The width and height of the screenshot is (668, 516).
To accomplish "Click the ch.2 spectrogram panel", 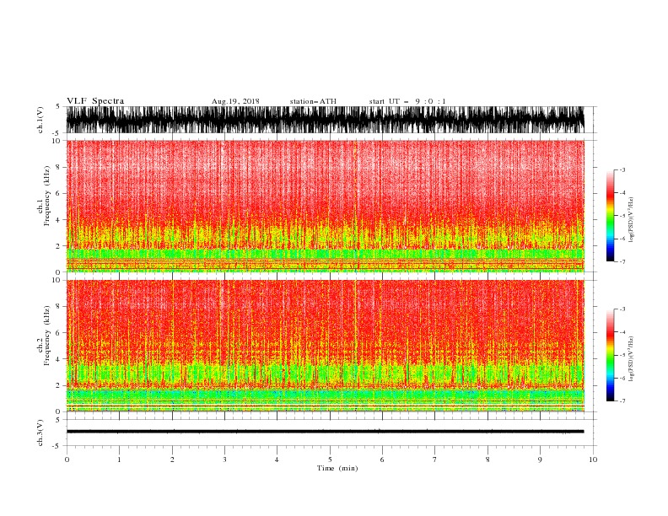I will (x=325, y=346).
